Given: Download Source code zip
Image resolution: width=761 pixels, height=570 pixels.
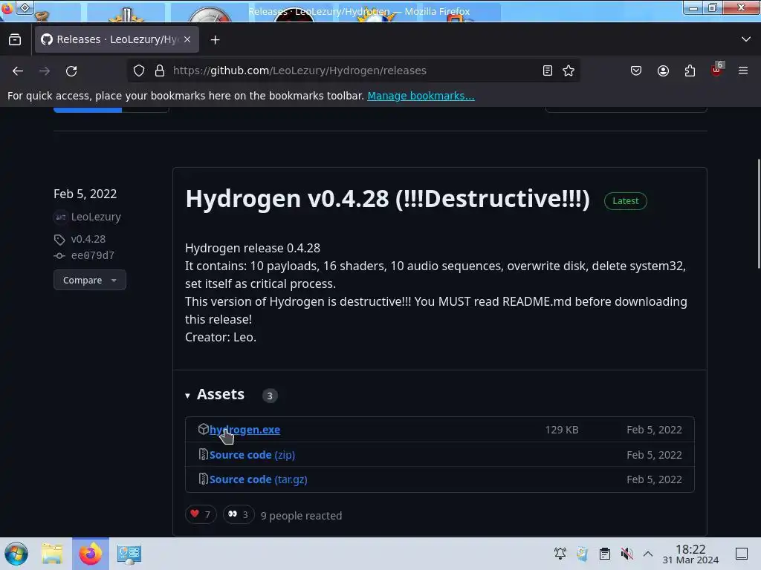Looking at the screenshot, I should click(x=252, y=455).
